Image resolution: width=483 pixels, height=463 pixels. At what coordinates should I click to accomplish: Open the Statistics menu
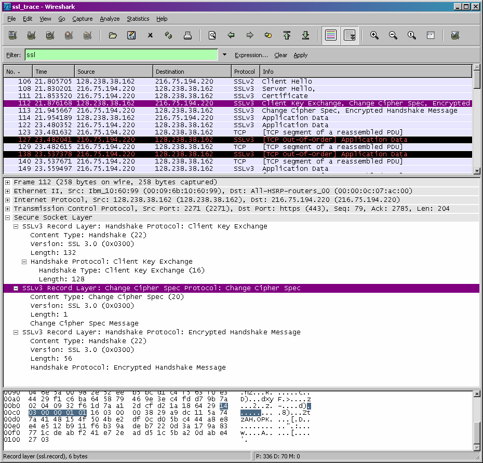[138, 19]
